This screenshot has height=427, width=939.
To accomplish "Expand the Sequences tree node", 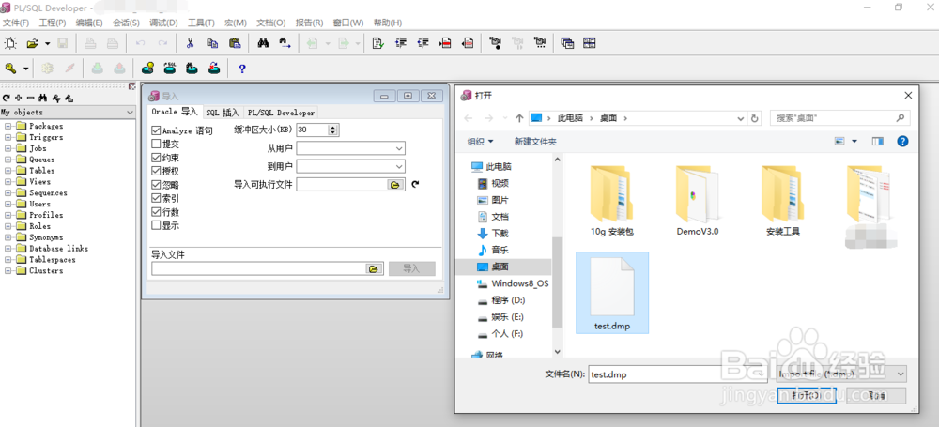I will coord(8,192).
